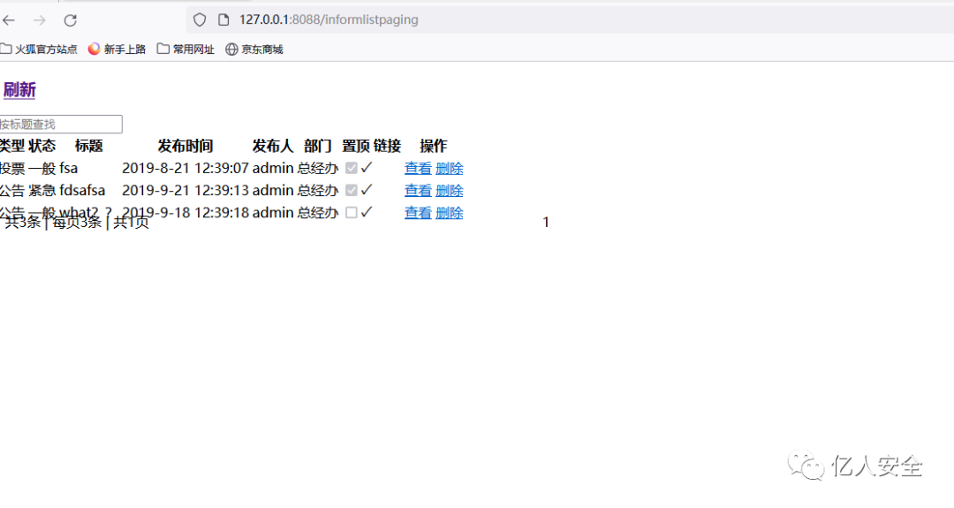Reload the page with refresh icon

pyautogui.click(x=71, y=20)
